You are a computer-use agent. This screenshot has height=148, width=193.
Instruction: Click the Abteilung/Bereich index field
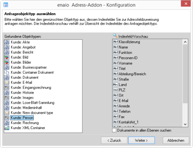pos(132,74)
